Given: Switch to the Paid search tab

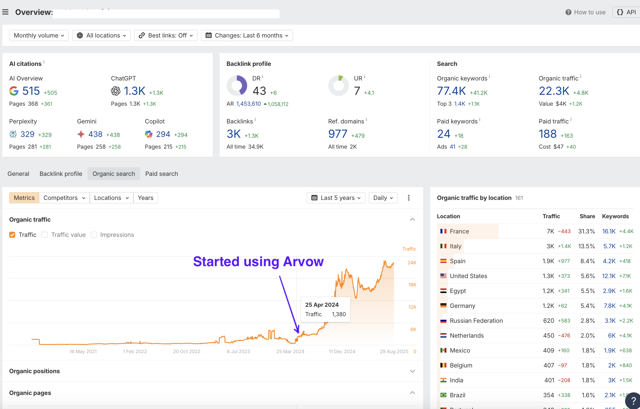Looking at the screenshot, I should point(161,174).
